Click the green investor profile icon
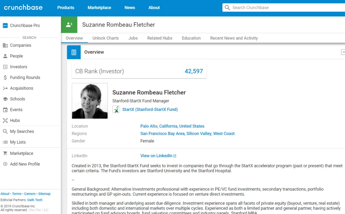This screenshot has height=214, width=345. pos(69,25)
